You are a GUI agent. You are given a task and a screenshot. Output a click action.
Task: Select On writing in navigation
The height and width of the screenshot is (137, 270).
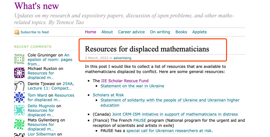[160, 32]
